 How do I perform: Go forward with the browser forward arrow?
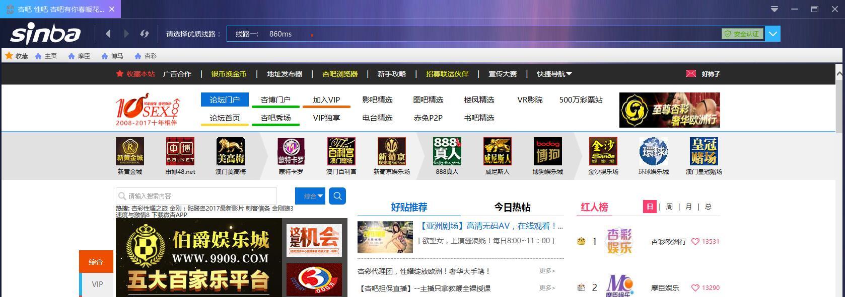(126, 34)
